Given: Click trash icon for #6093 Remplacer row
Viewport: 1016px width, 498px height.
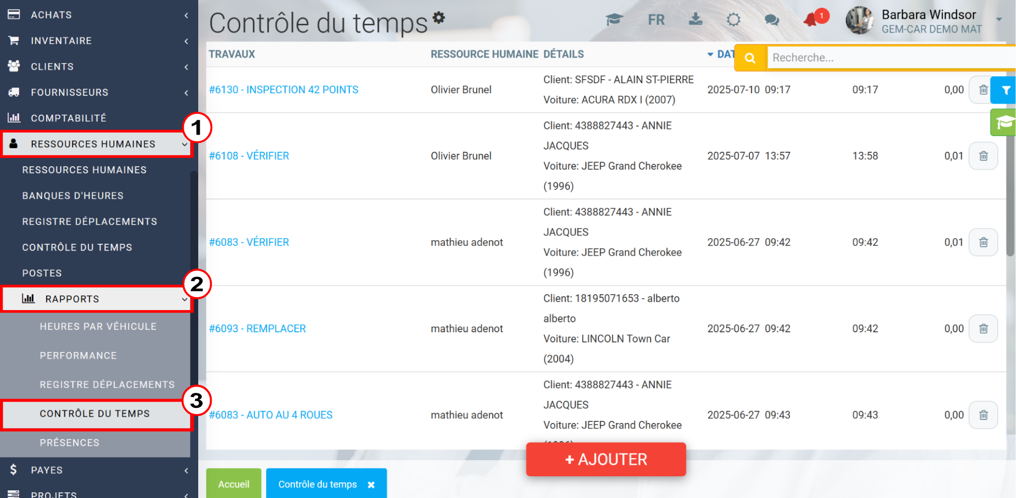Looking at the screenshot, I should click(x=983, y=329).
